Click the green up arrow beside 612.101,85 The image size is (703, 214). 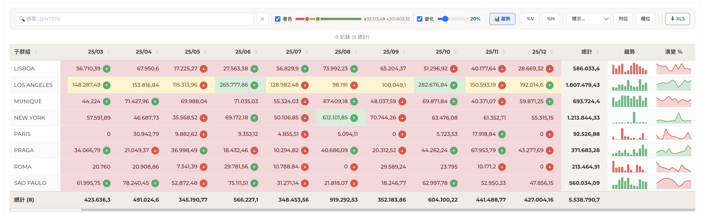[354, 118]
